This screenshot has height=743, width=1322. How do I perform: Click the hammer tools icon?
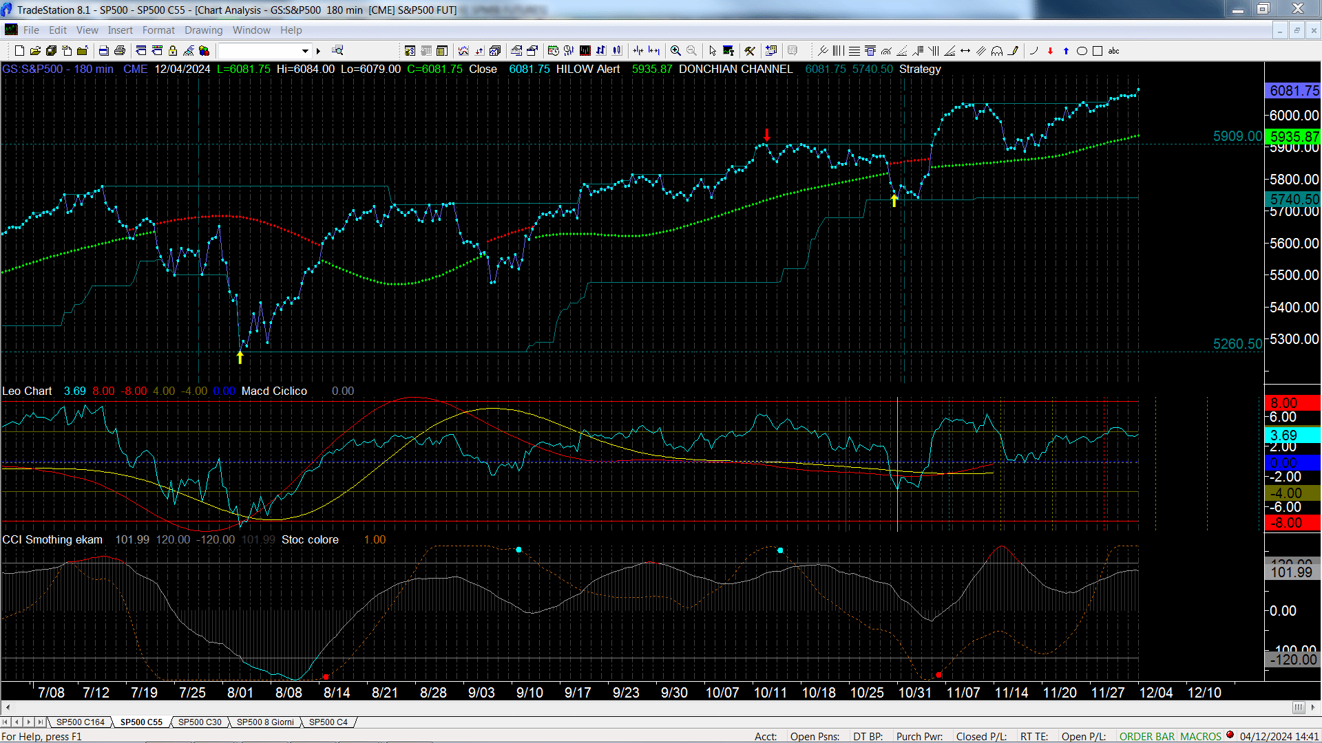click(750, 51)
